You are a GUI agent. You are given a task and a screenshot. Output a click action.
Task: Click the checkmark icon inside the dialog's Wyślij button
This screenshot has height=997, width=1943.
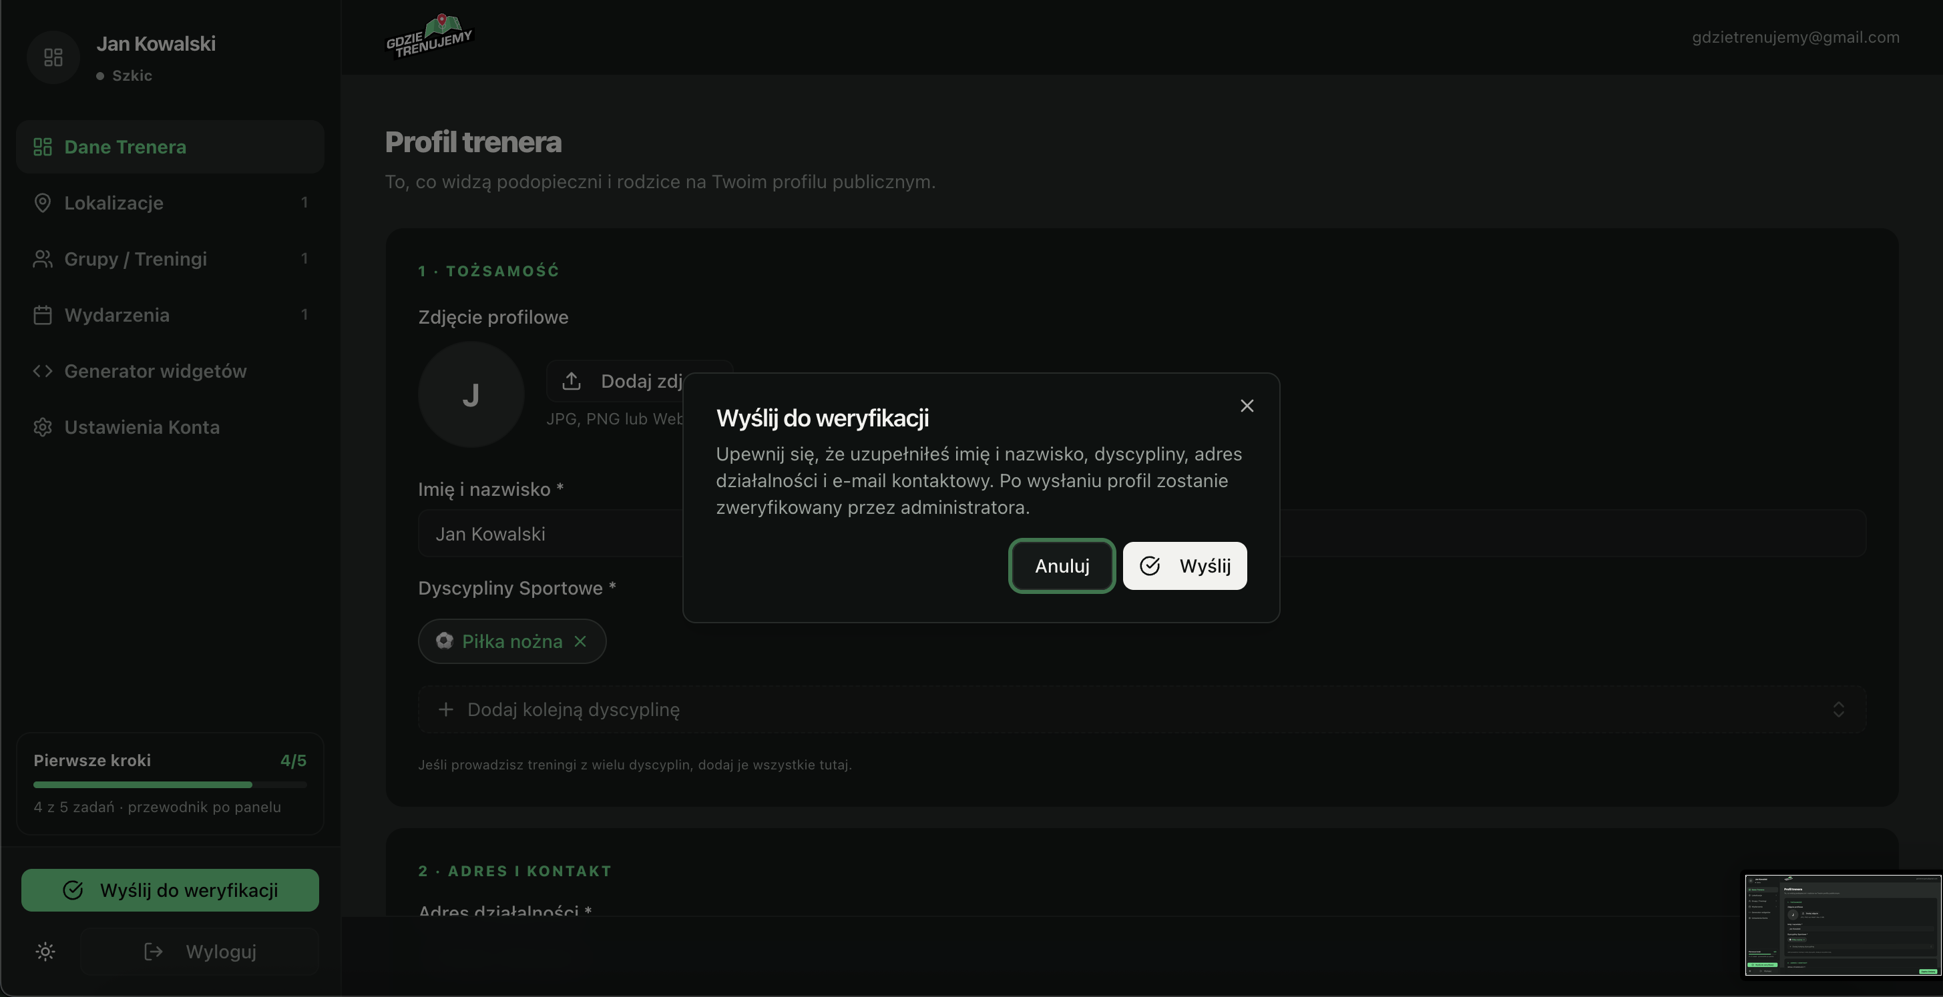(1150, 566)
